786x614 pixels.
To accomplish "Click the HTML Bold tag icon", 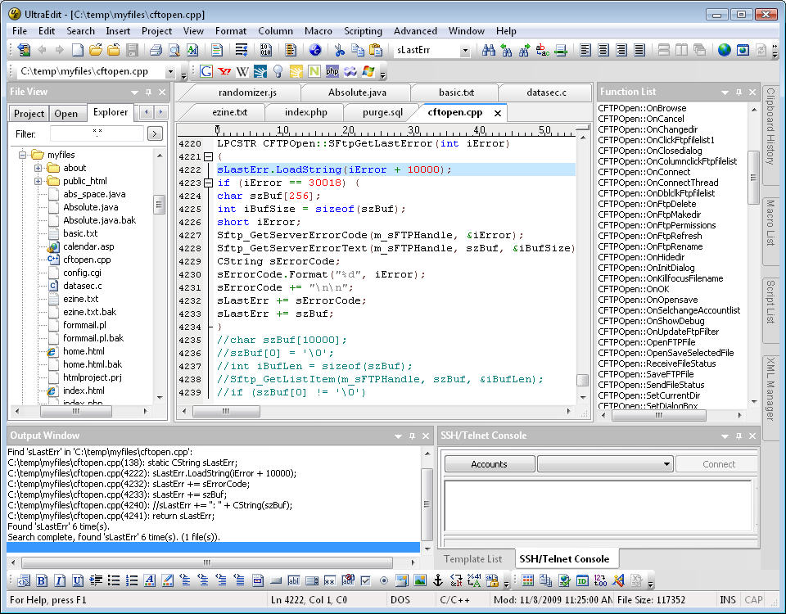I will 41,580.
